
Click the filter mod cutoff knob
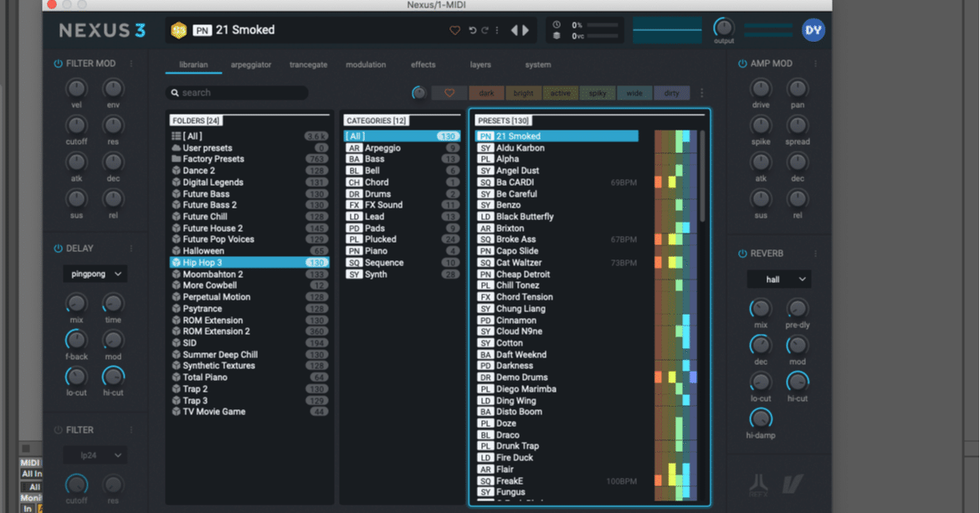(76, 126)
